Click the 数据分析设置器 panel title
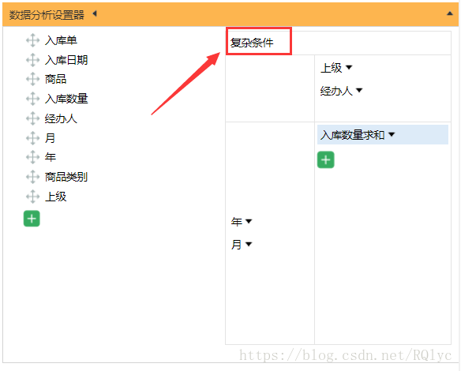The height and width of the screenshot is (371, 461). coord(47,14)
